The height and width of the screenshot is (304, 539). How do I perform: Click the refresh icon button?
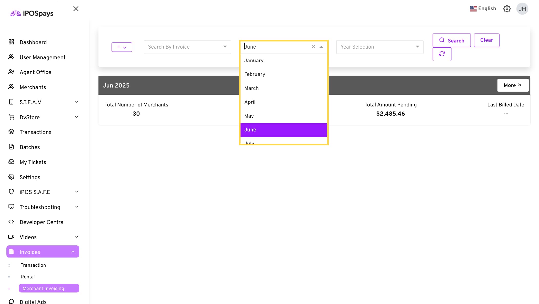442,54
